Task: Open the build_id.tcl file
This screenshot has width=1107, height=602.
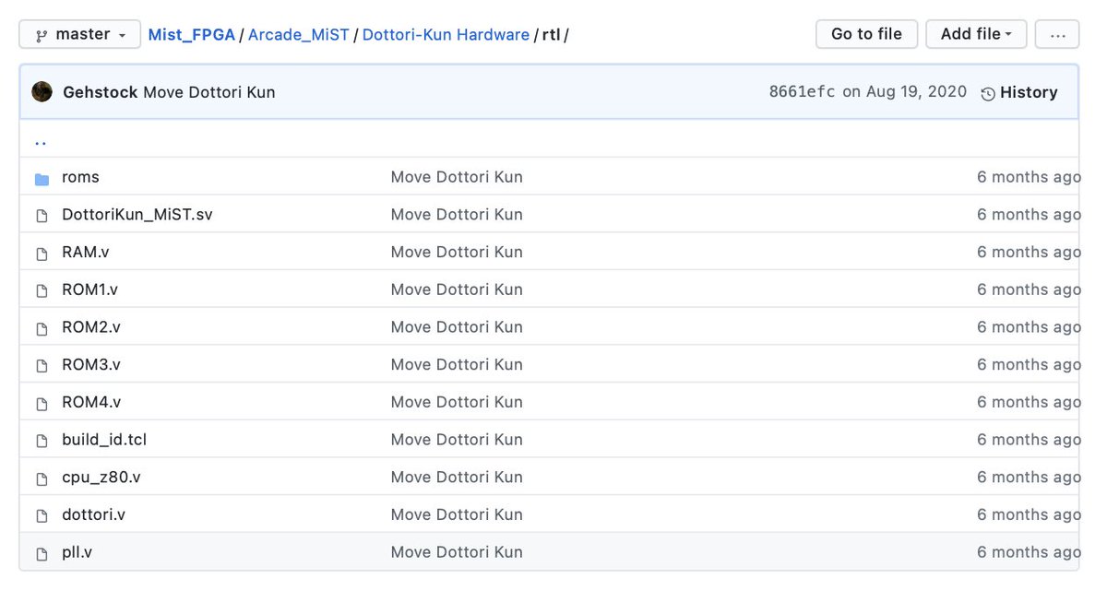Action: (x=104, y=440)
